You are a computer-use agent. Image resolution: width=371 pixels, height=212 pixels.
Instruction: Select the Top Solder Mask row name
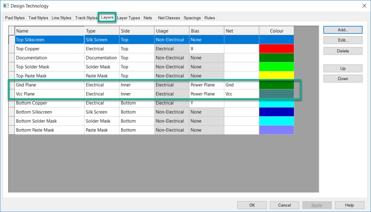49,67
